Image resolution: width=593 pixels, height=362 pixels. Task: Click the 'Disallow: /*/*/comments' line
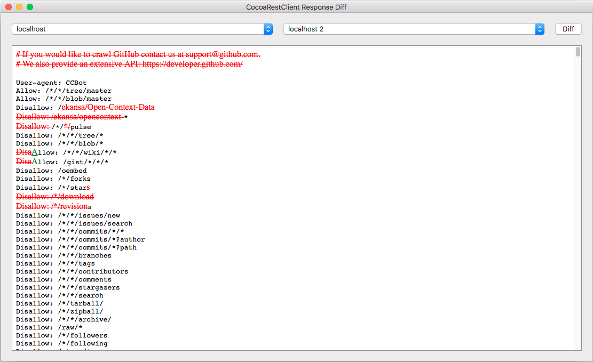[64, 279]
